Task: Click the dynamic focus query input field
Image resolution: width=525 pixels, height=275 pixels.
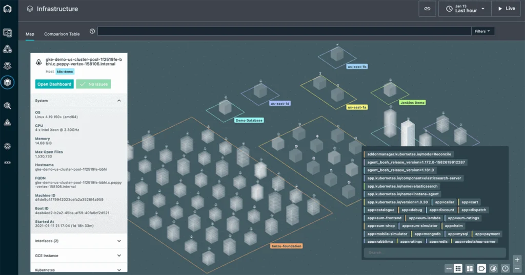Action: click(x=284, y=31)
